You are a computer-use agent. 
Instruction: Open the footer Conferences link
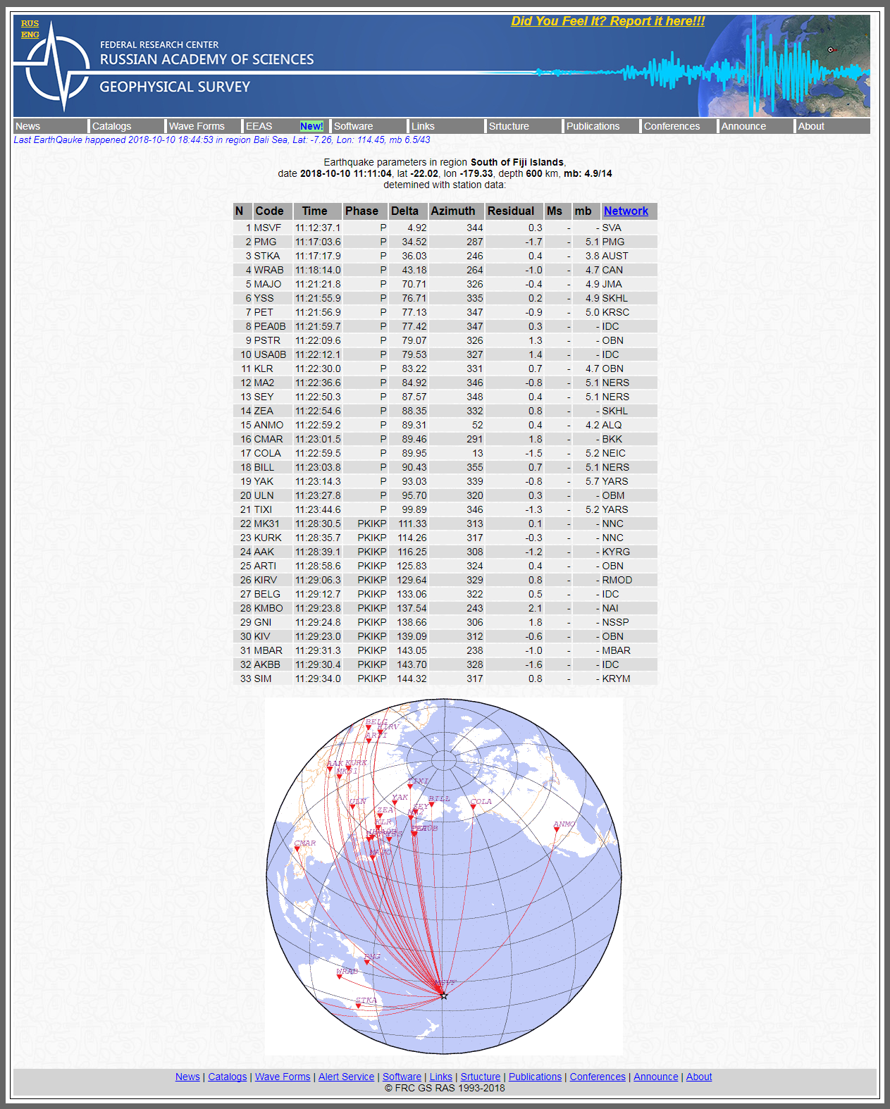(x=598, y=1077)
